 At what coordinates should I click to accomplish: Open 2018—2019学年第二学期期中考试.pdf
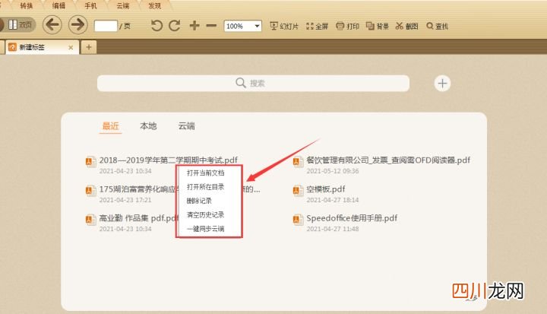pos(168,160)
